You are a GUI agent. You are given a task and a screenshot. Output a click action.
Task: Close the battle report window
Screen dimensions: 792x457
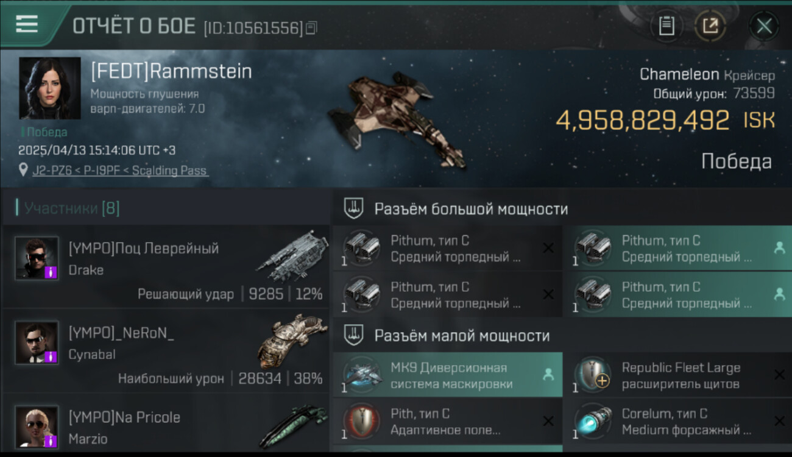coord(764,26)
